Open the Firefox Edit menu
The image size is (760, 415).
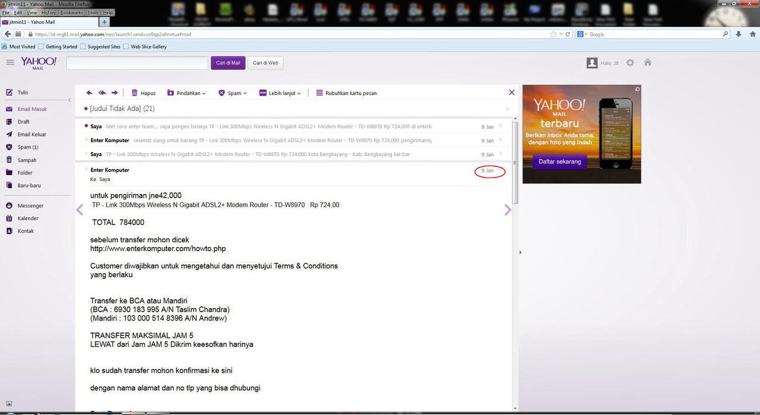pos(18,12)
